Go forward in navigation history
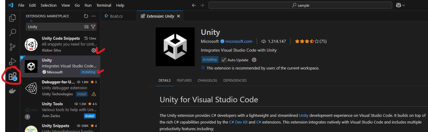Screen dimensions: 428x132 pos(202,5)
